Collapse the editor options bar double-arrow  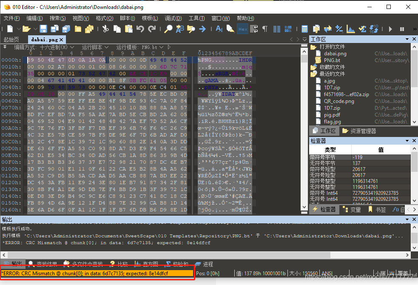[5, 47]
